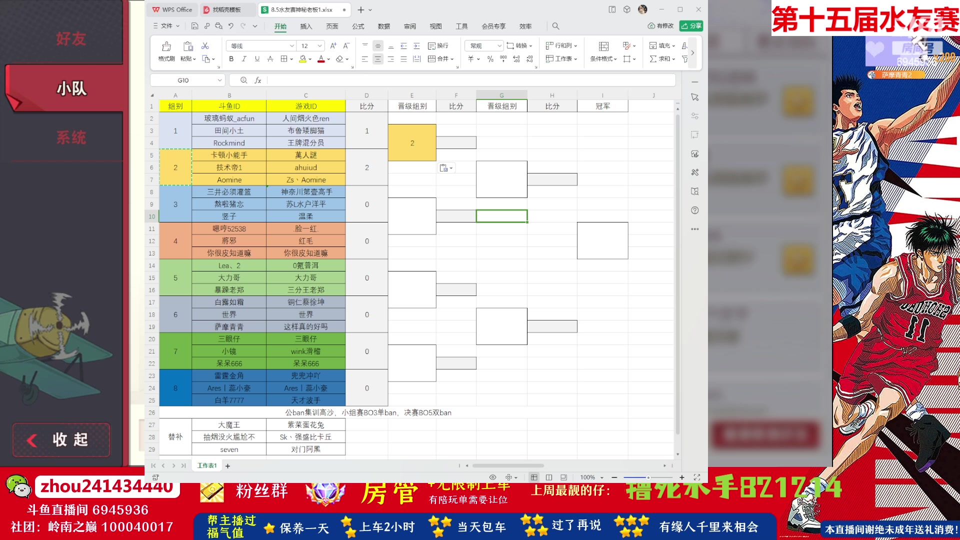Toggle middle vertical alignment
This screenshot has height=540, width=960.
[377, 45]
